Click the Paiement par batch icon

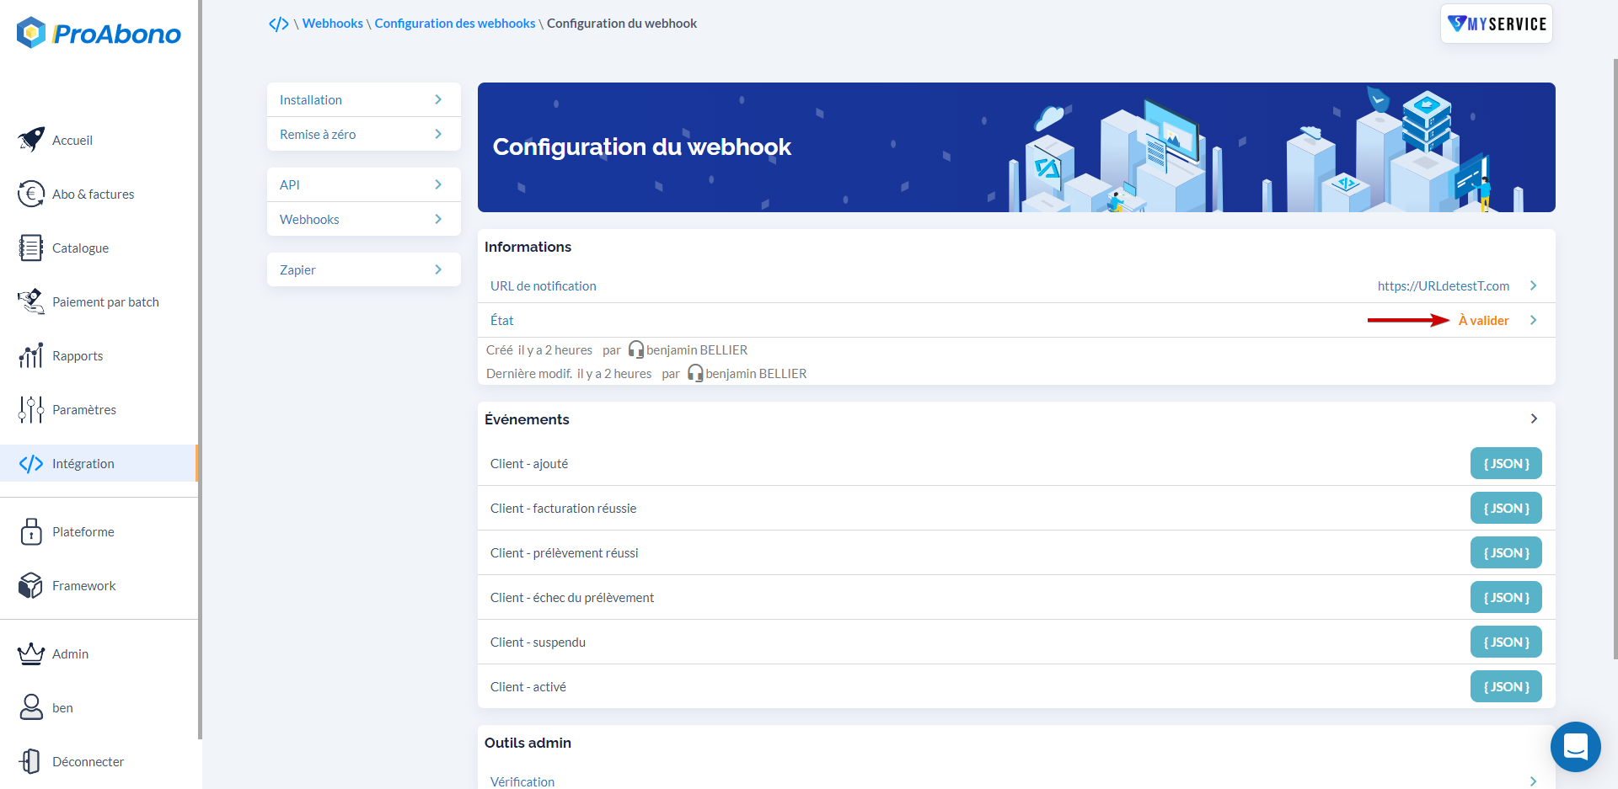pyautogui.click(x=30, y=301)
